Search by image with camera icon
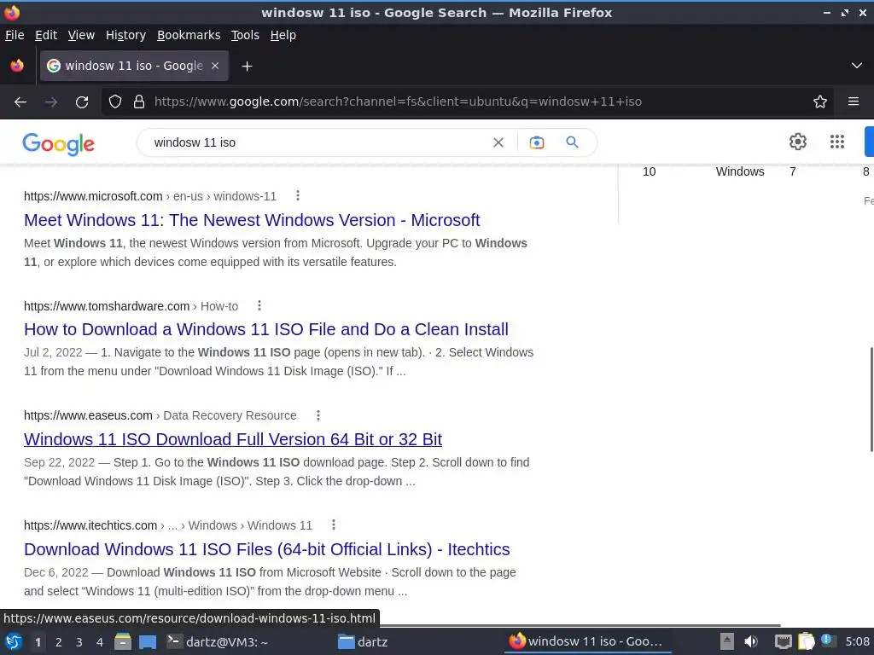 pyautogui.click(x=537, y=142)
